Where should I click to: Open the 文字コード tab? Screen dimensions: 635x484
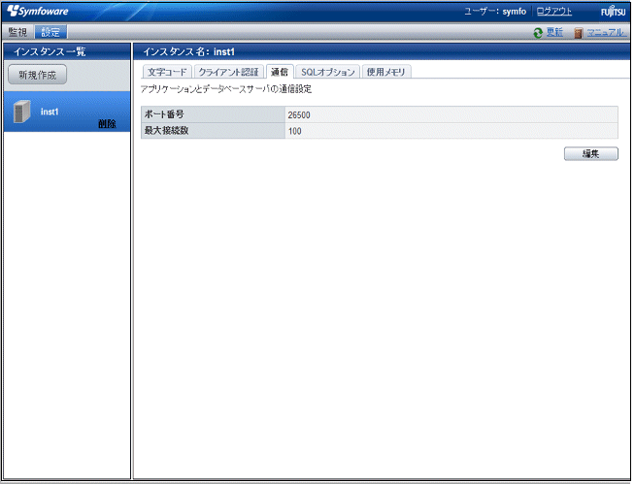coord(167,72)
